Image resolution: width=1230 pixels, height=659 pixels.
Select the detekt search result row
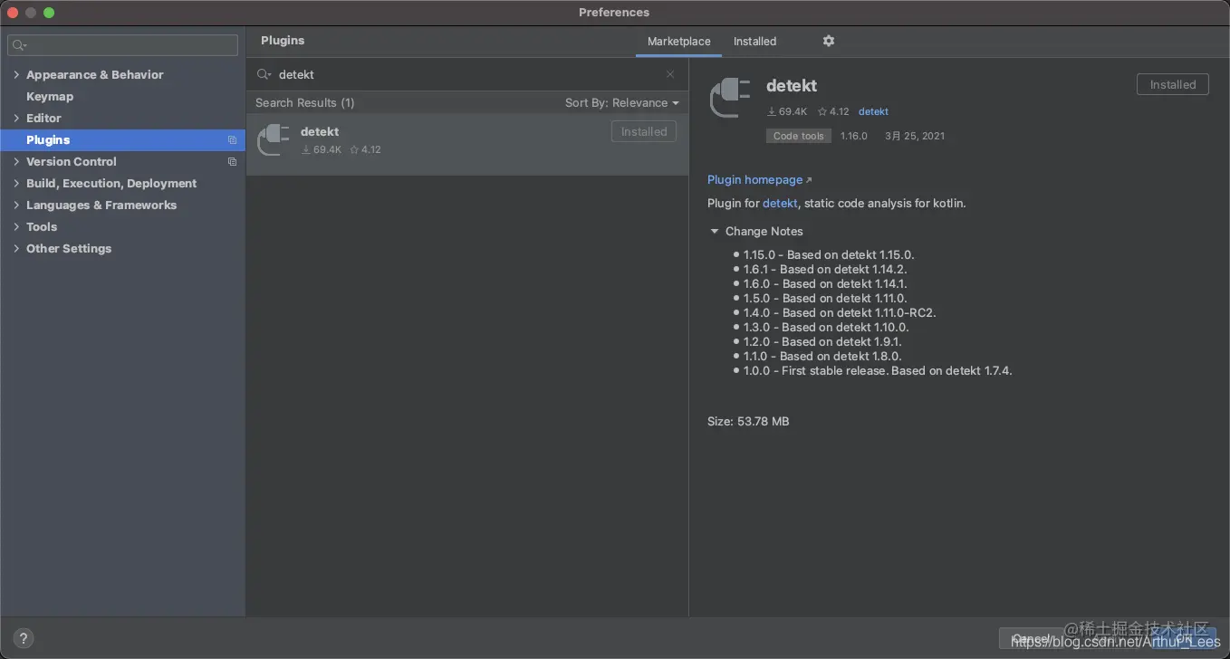(x=466, y=145)
